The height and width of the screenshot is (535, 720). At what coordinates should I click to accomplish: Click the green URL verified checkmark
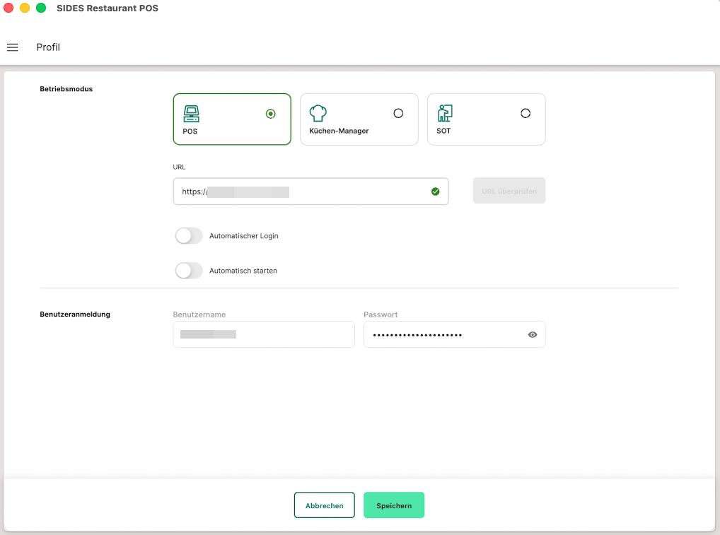pyautogui.click(x=435, y=192)
